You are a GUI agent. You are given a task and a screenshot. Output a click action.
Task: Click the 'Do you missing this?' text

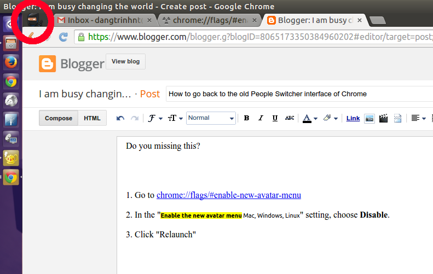[163, 146]
